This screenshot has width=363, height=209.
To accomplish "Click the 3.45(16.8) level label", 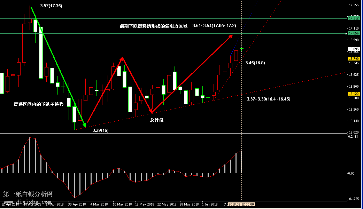I will point(255,63).
